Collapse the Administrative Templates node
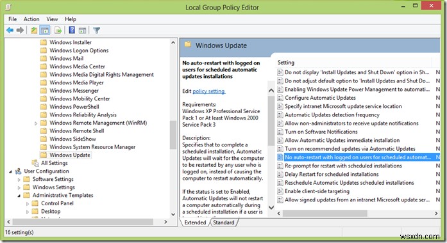The image size is (447, 243). coord(19,196)
